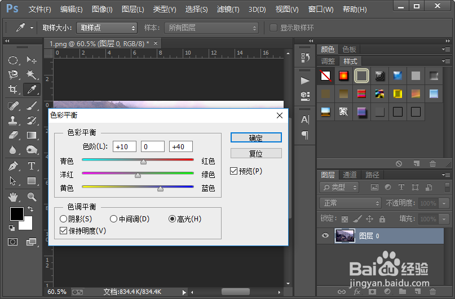This screenshot has height=299, width=455.
Task: Open the layer filter 类型 dropdown
Action: point(339,188)
